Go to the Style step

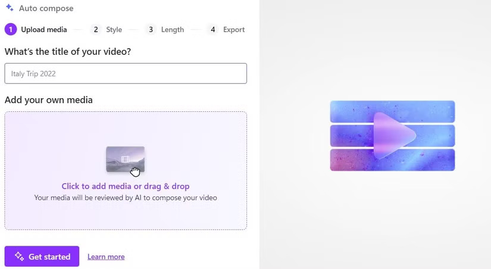(x=107, y=30)
